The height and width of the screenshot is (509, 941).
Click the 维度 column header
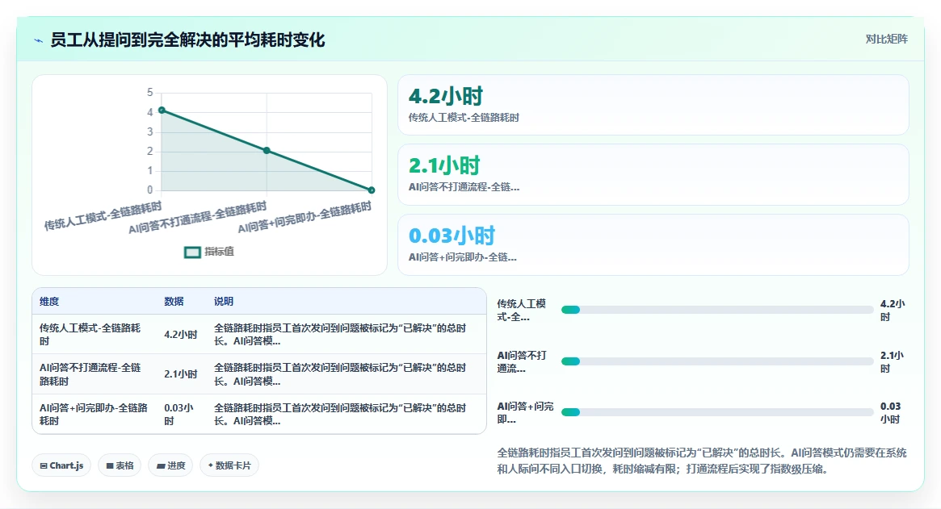(x=50, y=302)
